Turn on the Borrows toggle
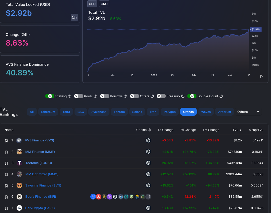This screenshot has width=271, height=213. 105,96
